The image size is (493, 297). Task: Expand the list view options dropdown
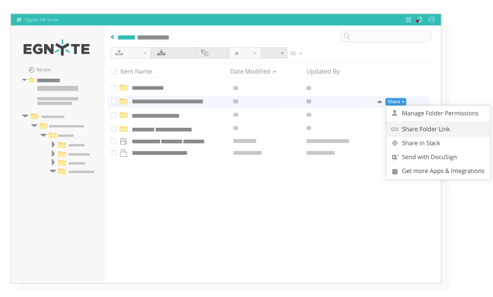(x=296, y=53)
